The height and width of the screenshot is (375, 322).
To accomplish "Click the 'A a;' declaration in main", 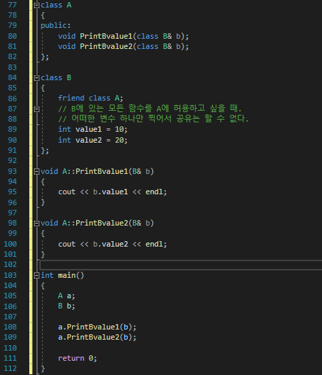I will coord(67,296).
